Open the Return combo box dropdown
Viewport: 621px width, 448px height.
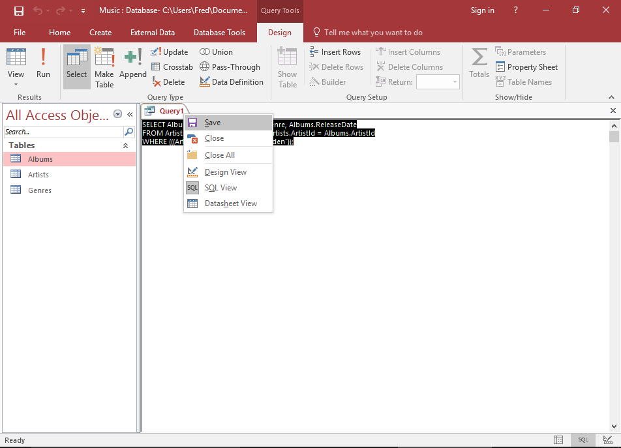click(455, 82)
